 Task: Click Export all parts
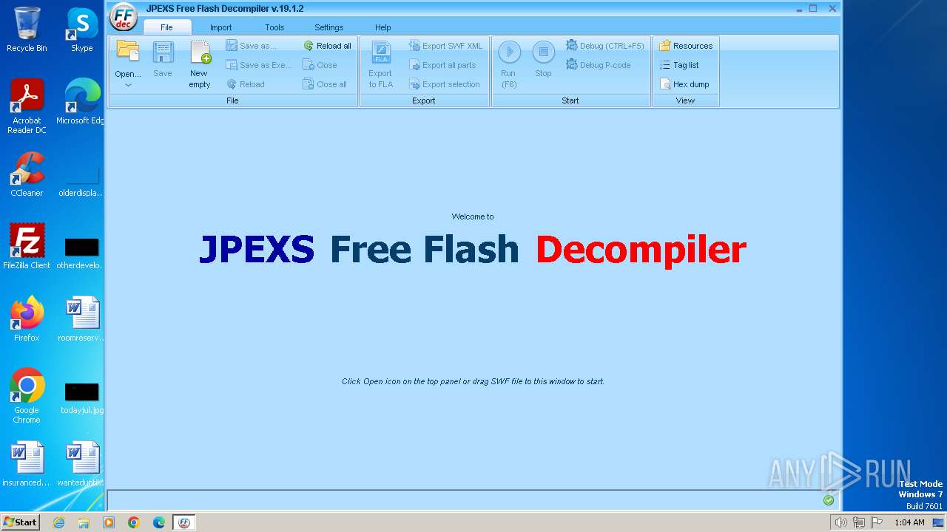(x=442, y=65)
